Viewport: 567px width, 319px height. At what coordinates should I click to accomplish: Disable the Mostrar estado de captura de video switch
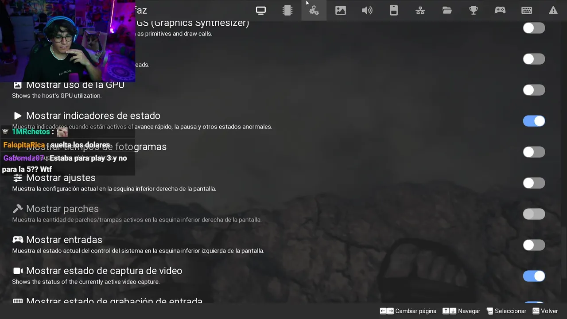(534, 276)
